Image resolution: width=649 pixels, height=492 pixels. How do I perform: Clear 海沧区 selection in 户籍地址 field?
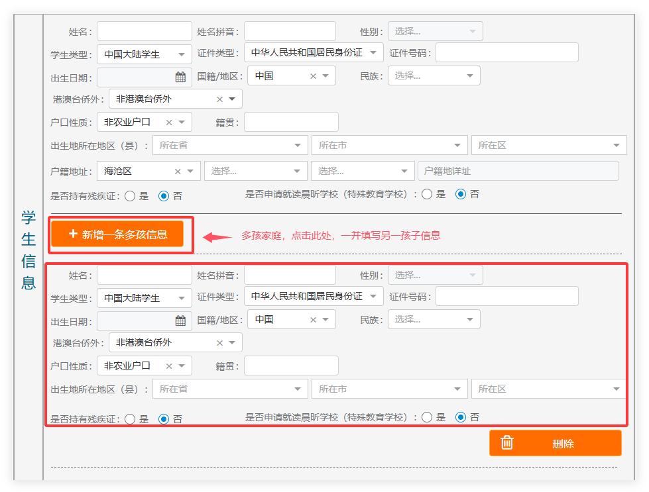178,172
